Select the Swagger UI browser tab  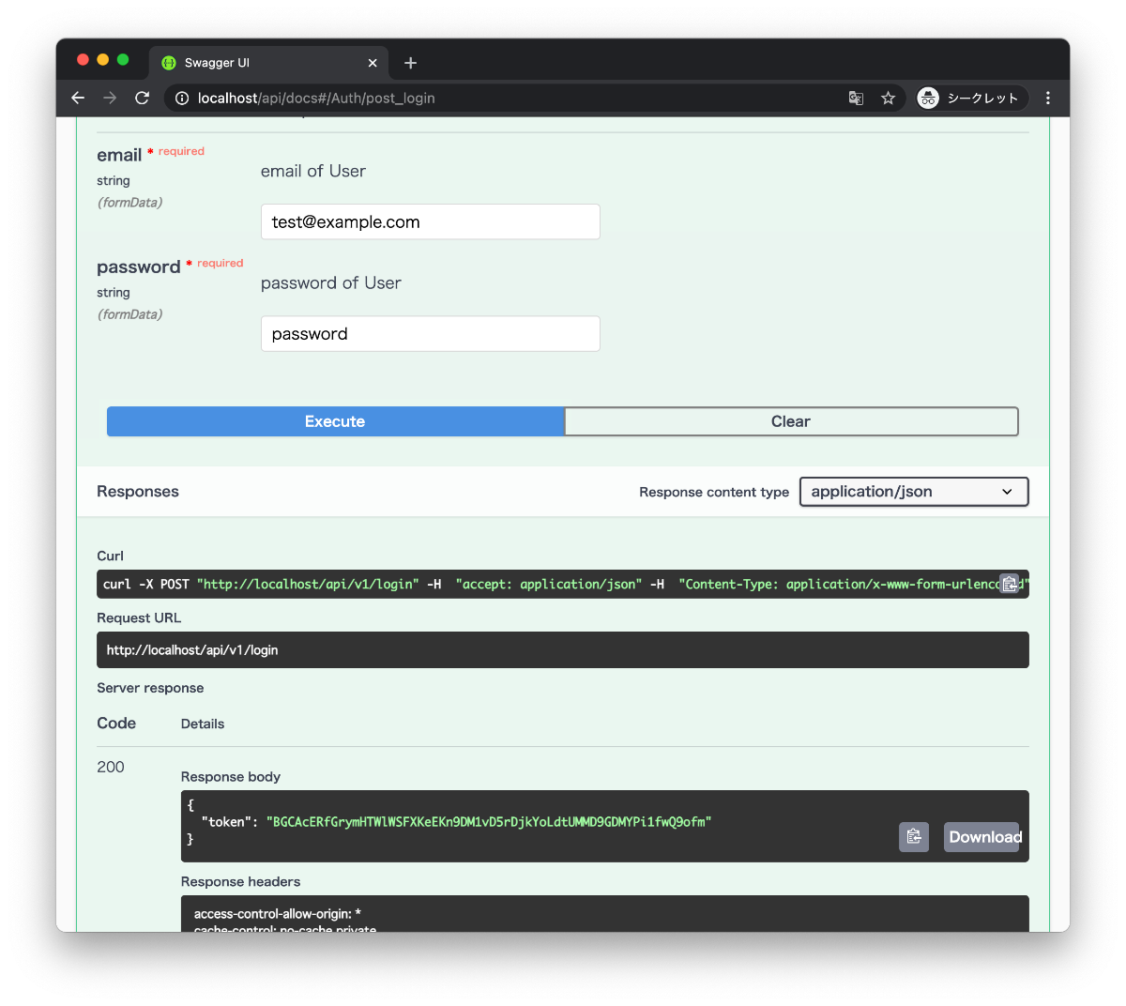[267, 63]
